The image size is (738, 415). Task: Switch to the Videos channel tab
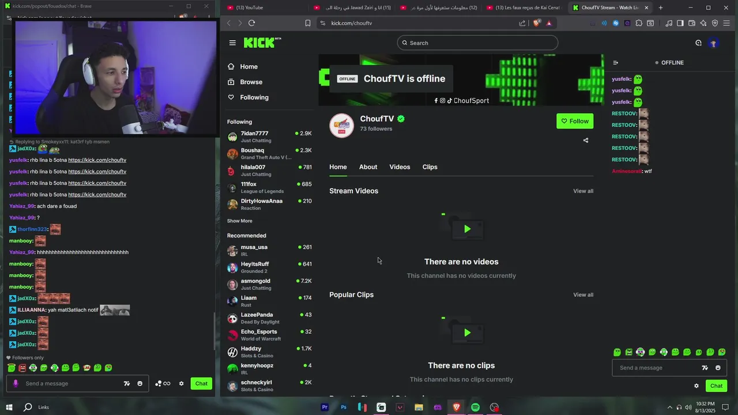[400, 167]
